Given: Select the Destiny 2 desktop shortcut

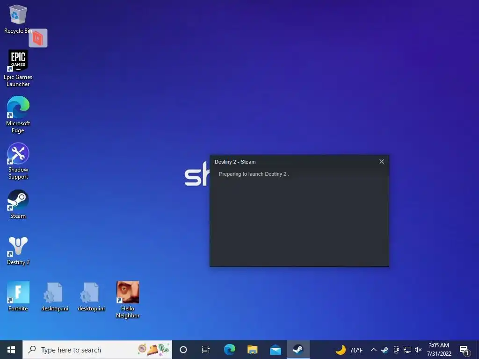Looking at the screenshot, I should pos(18,251).
